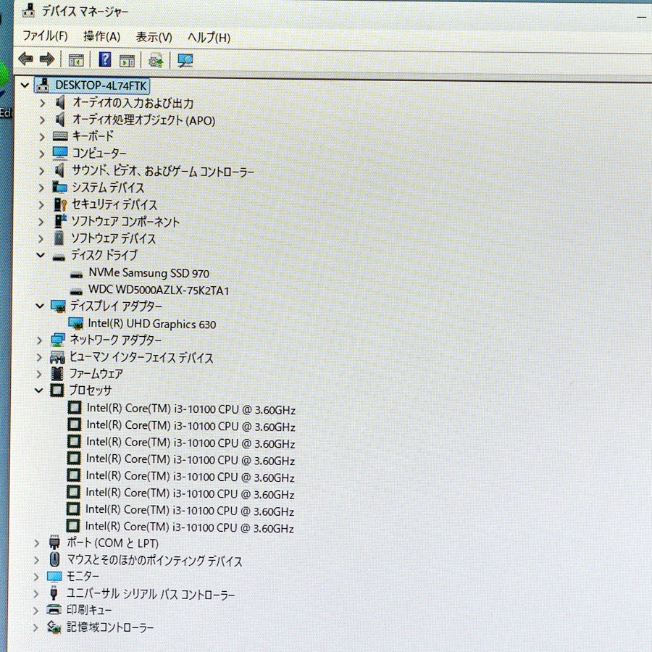The height and width of the screenshot is (652, 652).
Task: Click the Update driver gear toolbar icon
Action: tap(156, 61)
